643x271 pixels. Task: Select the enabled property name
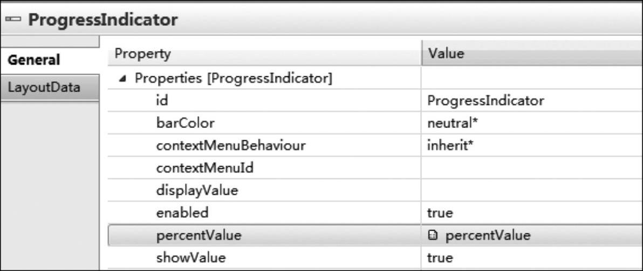pyautogui.click(x=182, y=213)
